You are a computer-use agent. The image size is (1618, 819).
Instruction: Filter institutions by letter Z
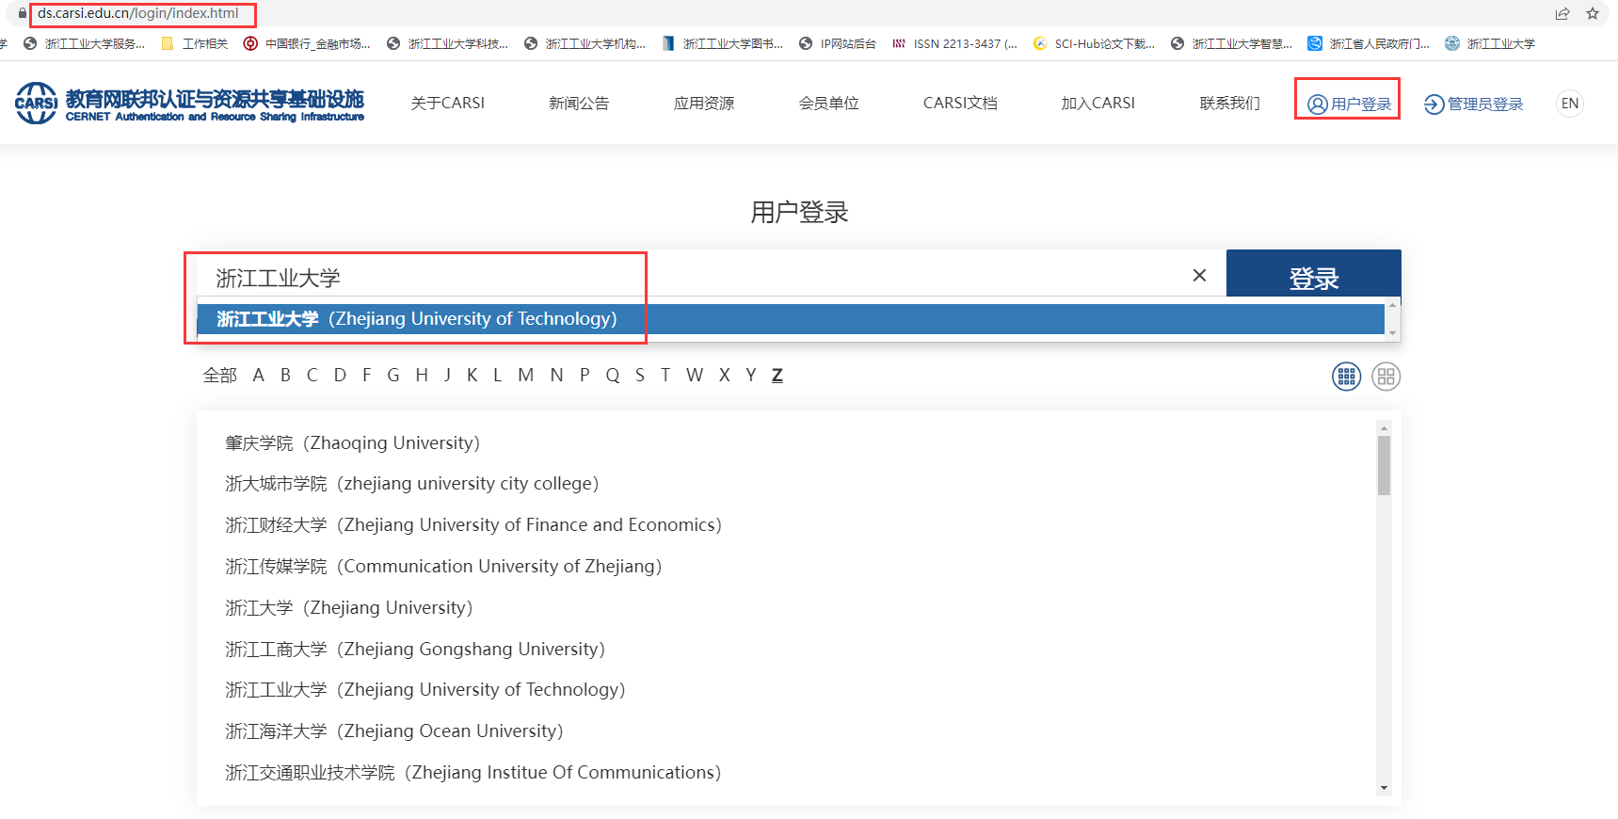777,375
